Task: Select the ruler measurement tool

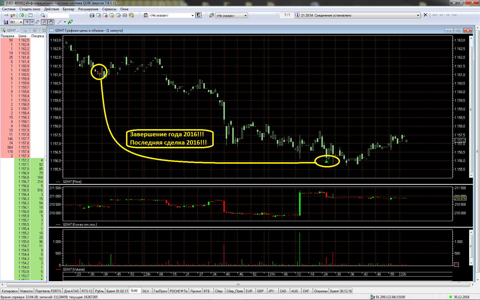Action: [x=37, y=22]
